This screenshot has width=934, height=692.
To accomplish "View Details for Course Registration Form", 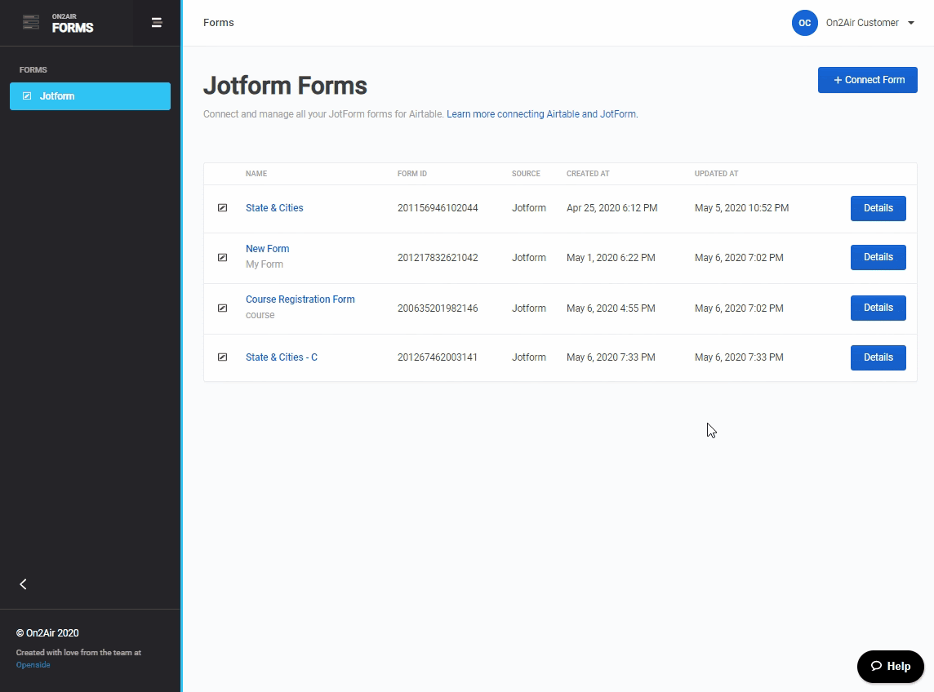I will (x=878, y=308).
